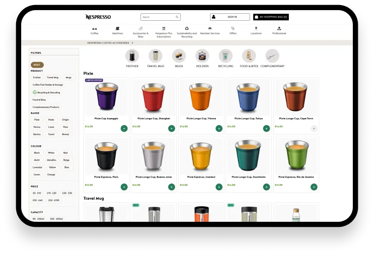
Task: Open the purple Arpeggio cup image
Action: [x=106, y=97]
